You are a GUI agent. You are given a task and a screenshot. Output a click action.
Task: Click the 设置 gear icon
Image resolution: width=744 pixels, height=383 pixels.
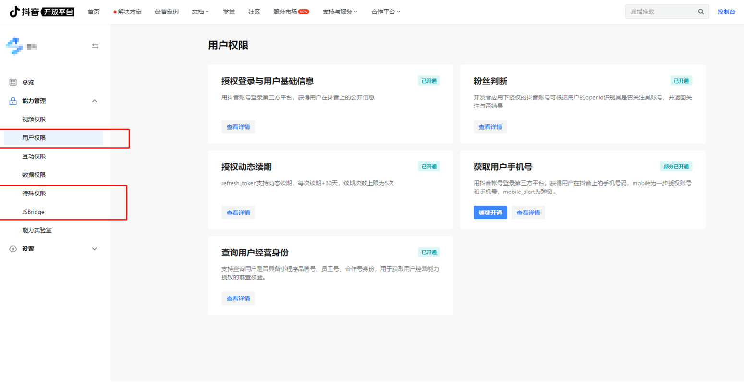click(x=13, y=249)
